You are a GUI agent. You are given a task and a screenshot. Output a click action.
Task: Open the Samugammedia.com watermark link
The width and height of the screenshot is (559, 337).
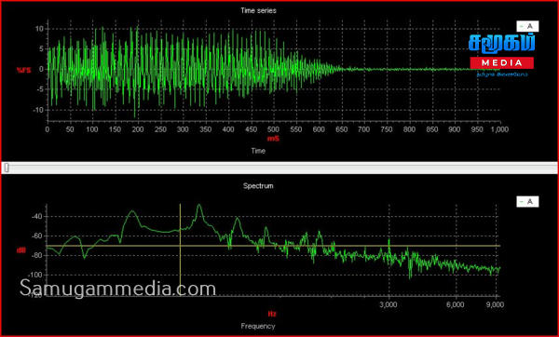point(117,288)
